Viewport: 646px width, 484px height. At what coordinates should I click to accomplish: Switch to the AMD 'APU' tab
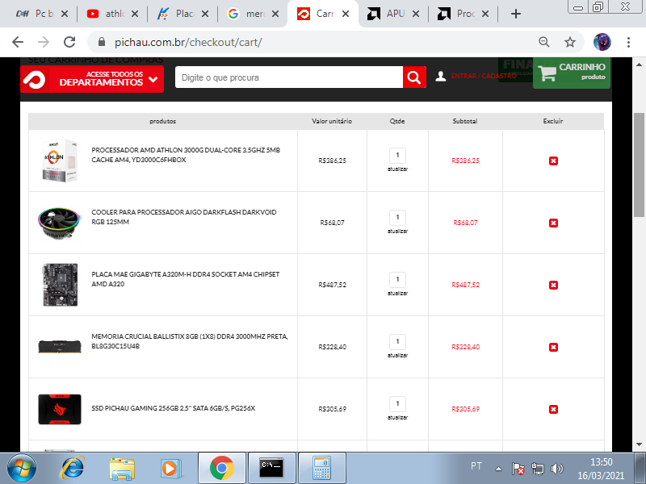[392, 14]
